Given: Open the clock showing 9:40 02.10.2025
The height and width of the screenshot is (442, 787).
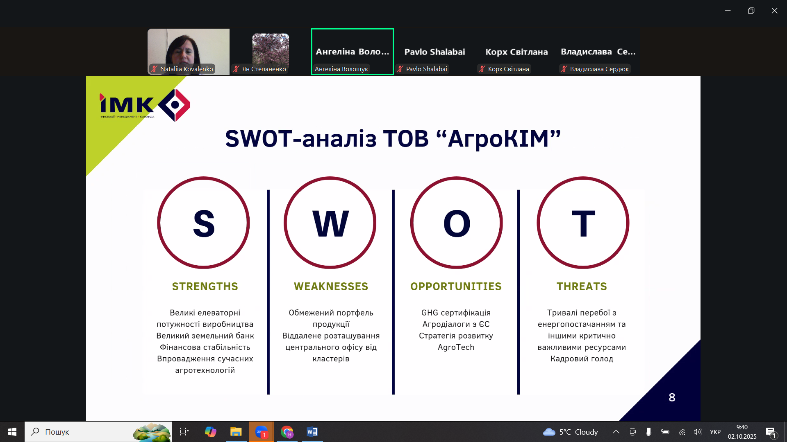Looking at the screenshot, I should [x=742, y=432].
